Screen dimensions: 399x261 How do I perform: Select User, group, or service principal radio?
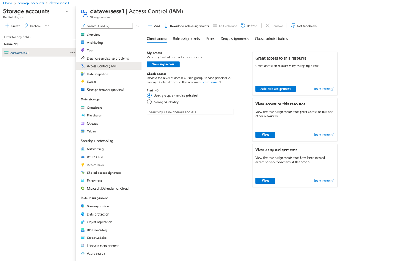point(149,96)
